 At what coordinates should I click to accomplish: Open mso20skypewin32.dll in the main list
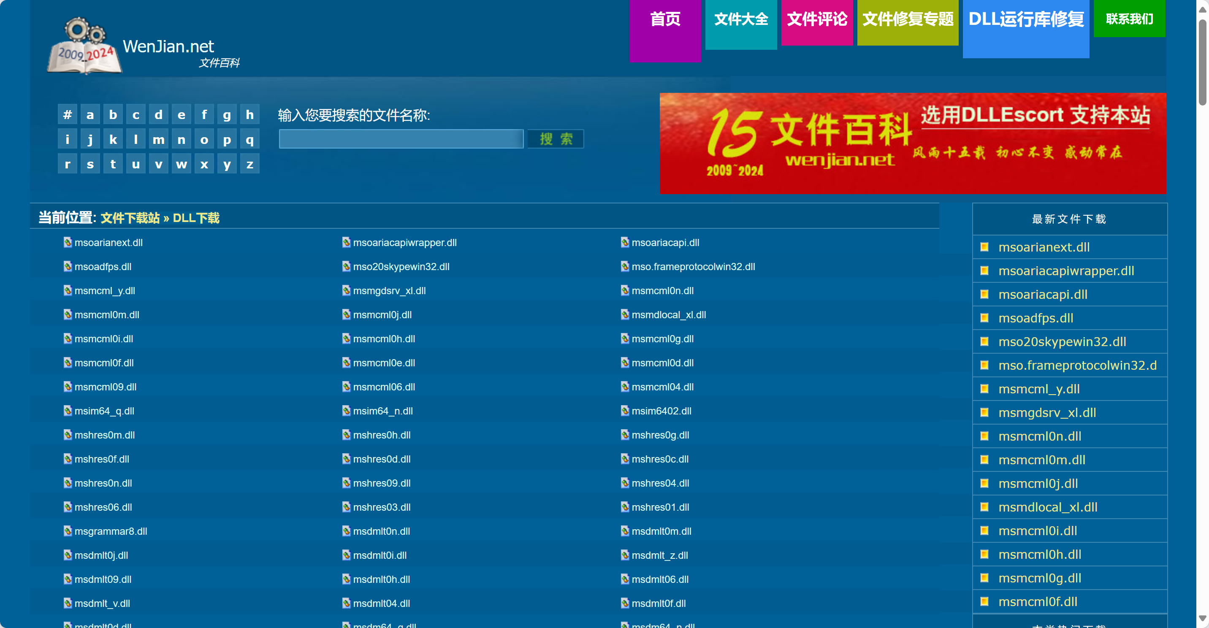[x=401, y=267]
